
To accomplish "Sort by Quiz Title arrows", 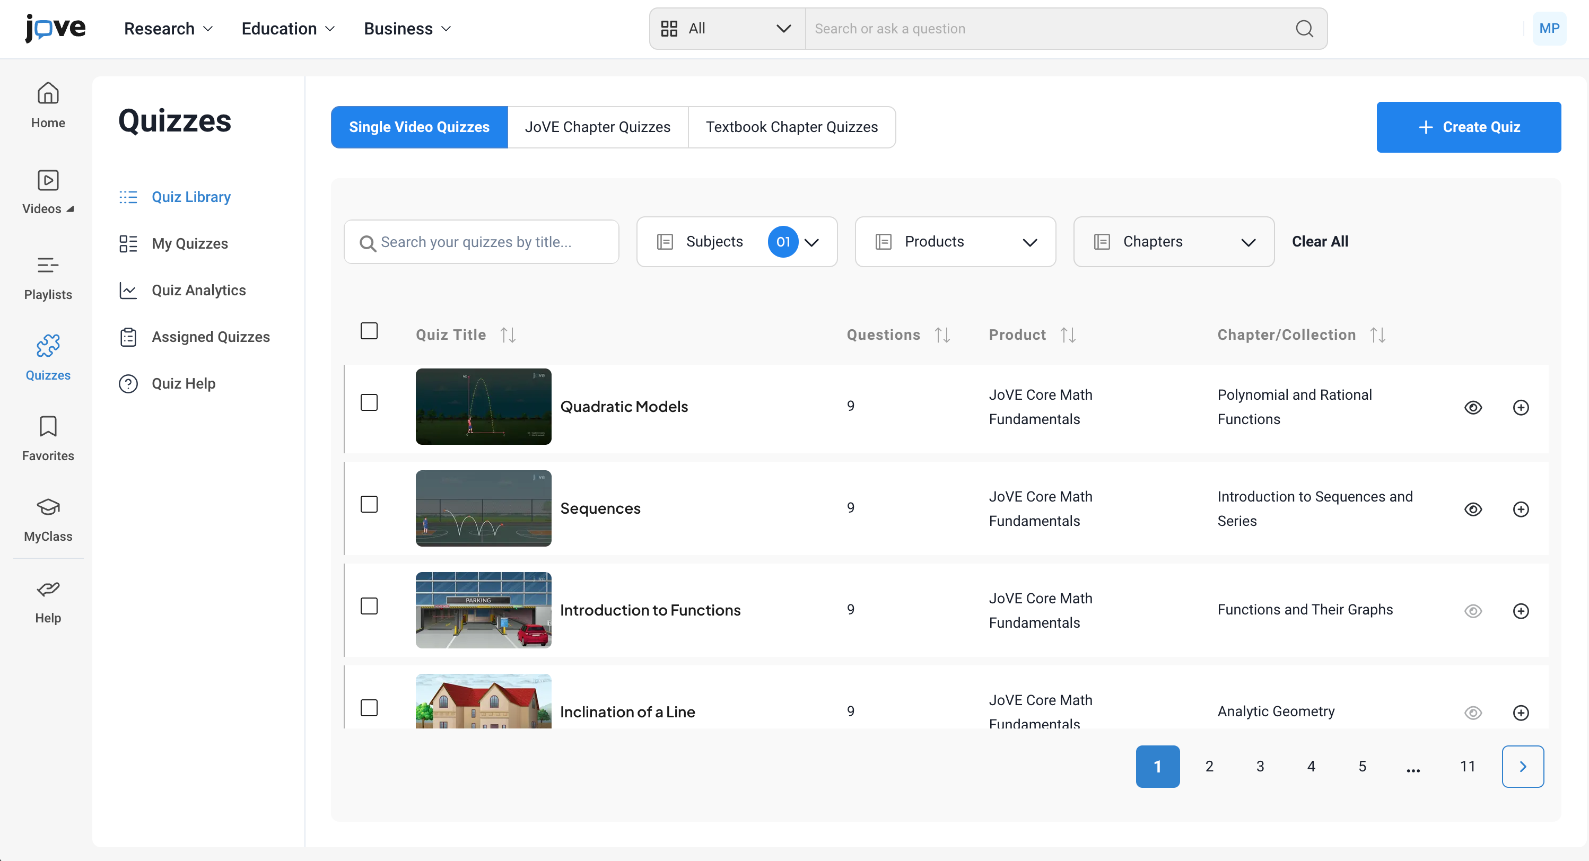I will 508,335.
